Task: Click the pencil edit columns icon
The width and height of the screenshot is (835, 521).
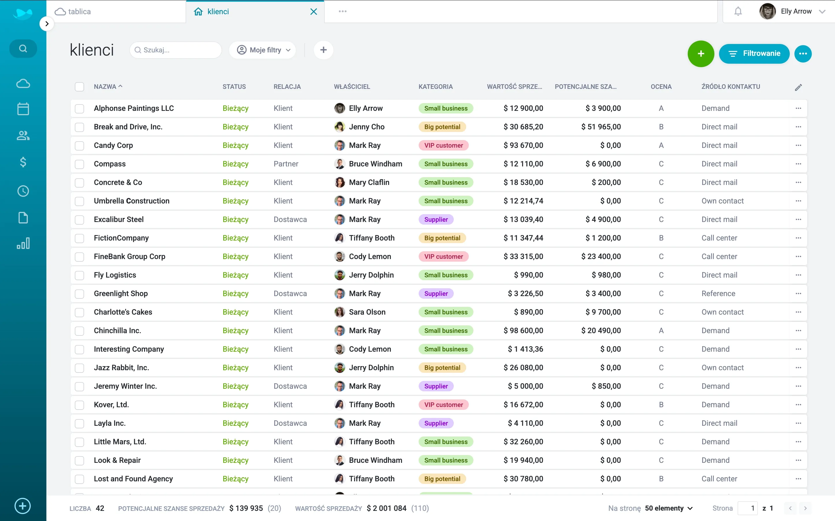Action: coord(798,87)
